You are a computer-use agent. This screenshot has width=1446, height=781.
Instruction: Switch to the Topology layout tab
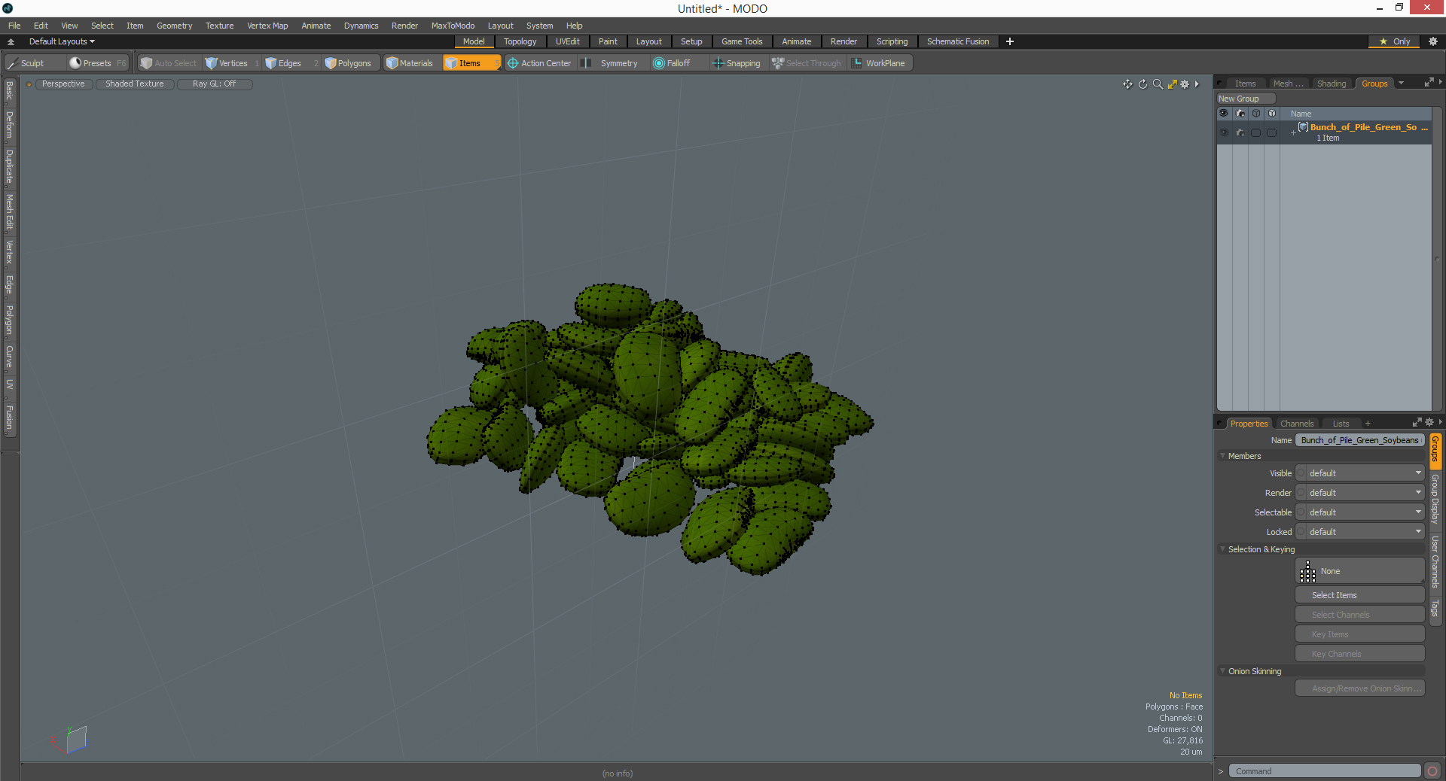(520, 41)
